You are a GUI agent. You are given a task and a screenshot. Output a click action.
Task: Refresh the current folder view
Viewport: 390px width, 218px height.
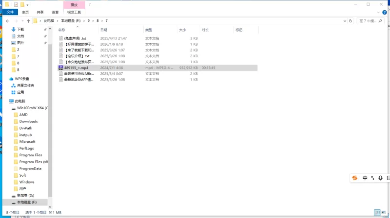click(x=351, y=21)
